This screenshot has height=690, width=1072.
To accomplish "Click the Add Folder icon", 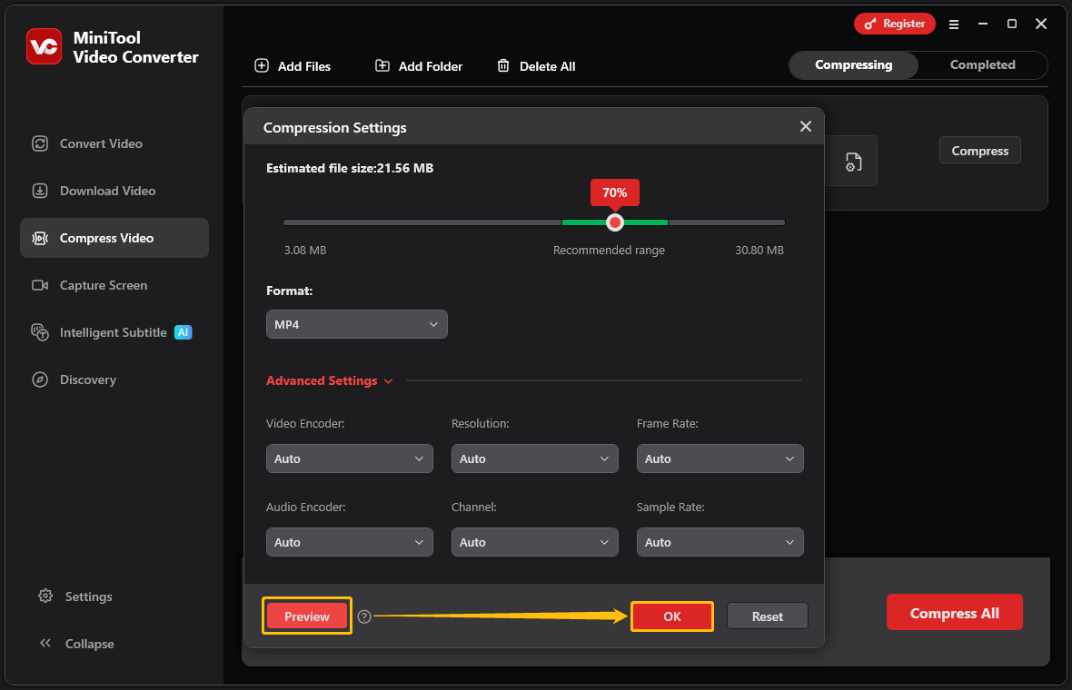I will click(x=382, y=65).
